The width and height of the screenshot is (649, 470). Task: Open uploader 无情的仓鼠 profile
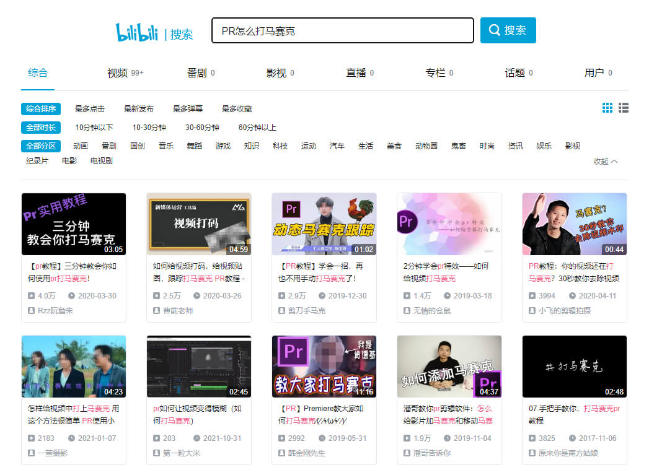(x=431, y=310)
